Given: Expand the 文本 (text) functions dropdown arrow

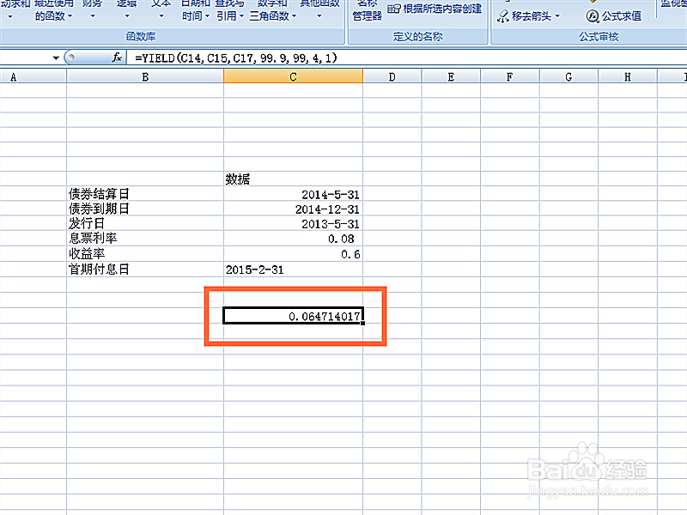Looking at the screenshot, I should pyautogui.click(x=161, y=16).
